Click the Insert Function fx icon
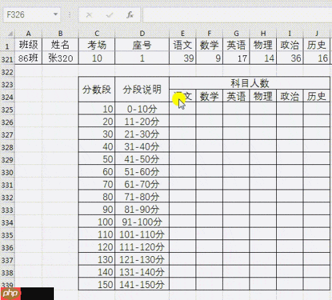The height and width of the screenshot is (300, 332). point(130,15)
